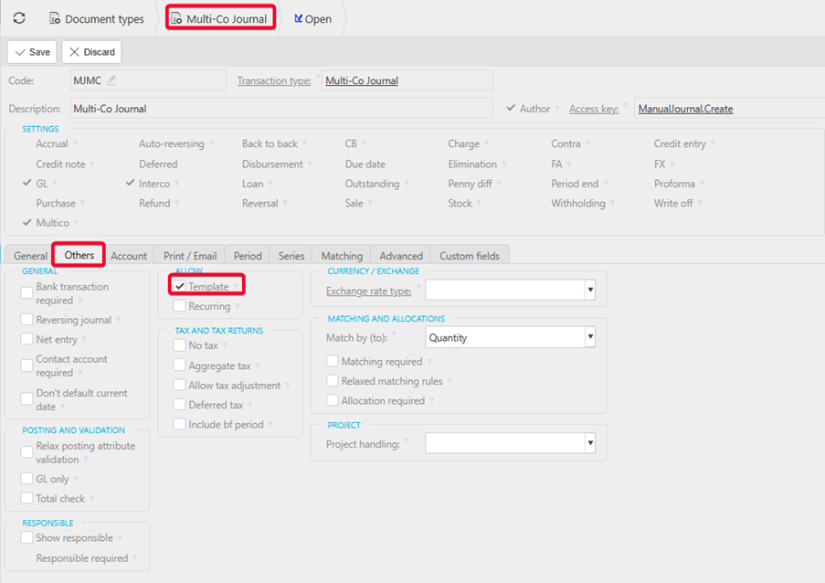
Task: Open the Match by (to) Quantity dropdown
Action: point(590,337)
